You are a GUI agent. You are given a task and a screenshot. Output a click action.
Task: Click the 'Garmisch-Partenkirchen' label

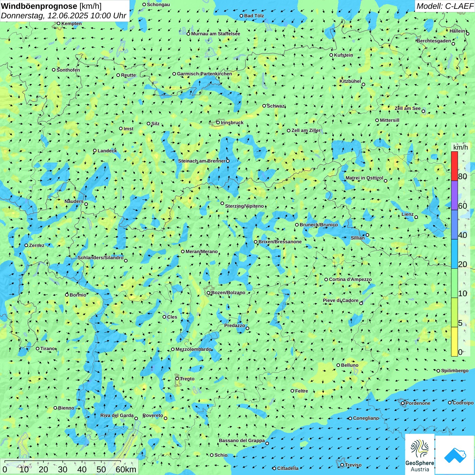pos(205,74)
